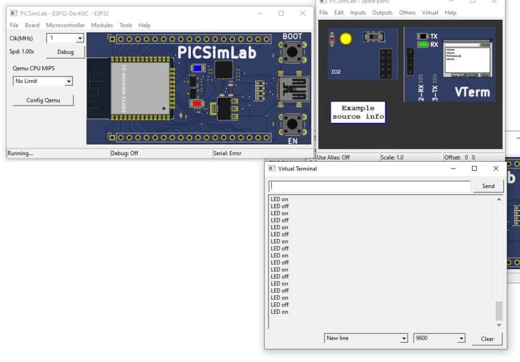Image resolution: width=520 pixels, height=362 pixels.
Task: Click the Virtual Terminal text input field
Action: pos(369,186)
